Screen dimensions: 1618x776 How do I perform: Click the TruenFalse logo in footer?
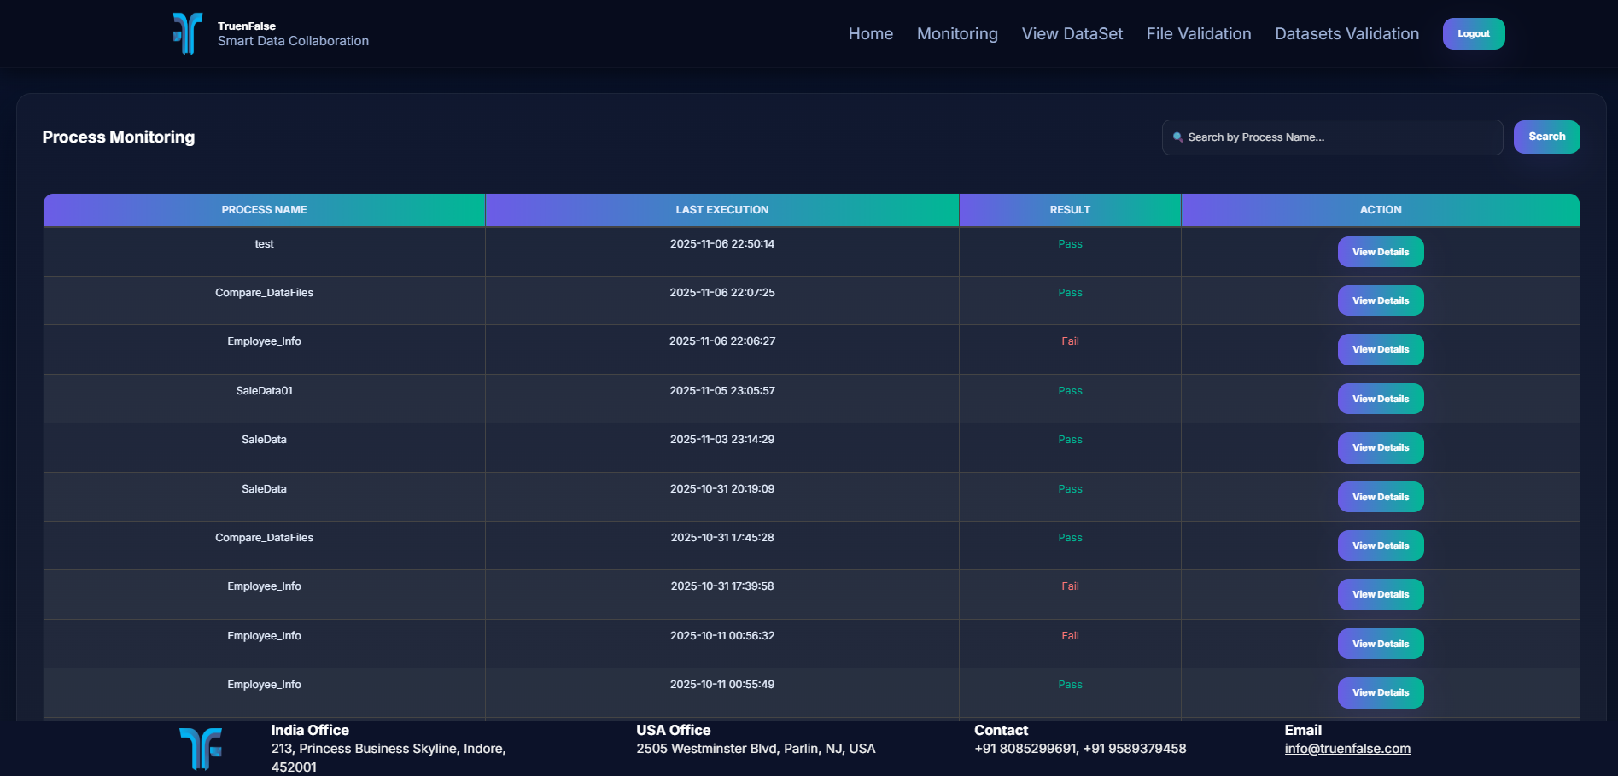click(x=201, y=749)
